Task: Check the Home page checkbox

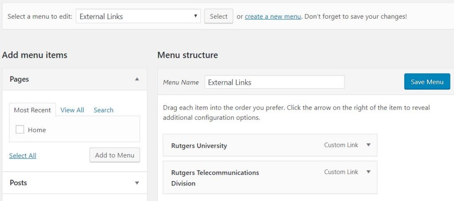Action: (x=20, y=130)
